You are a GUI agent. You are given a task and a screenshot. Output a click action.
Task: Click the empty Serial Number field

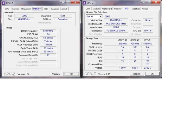click(x=116, y=34)
